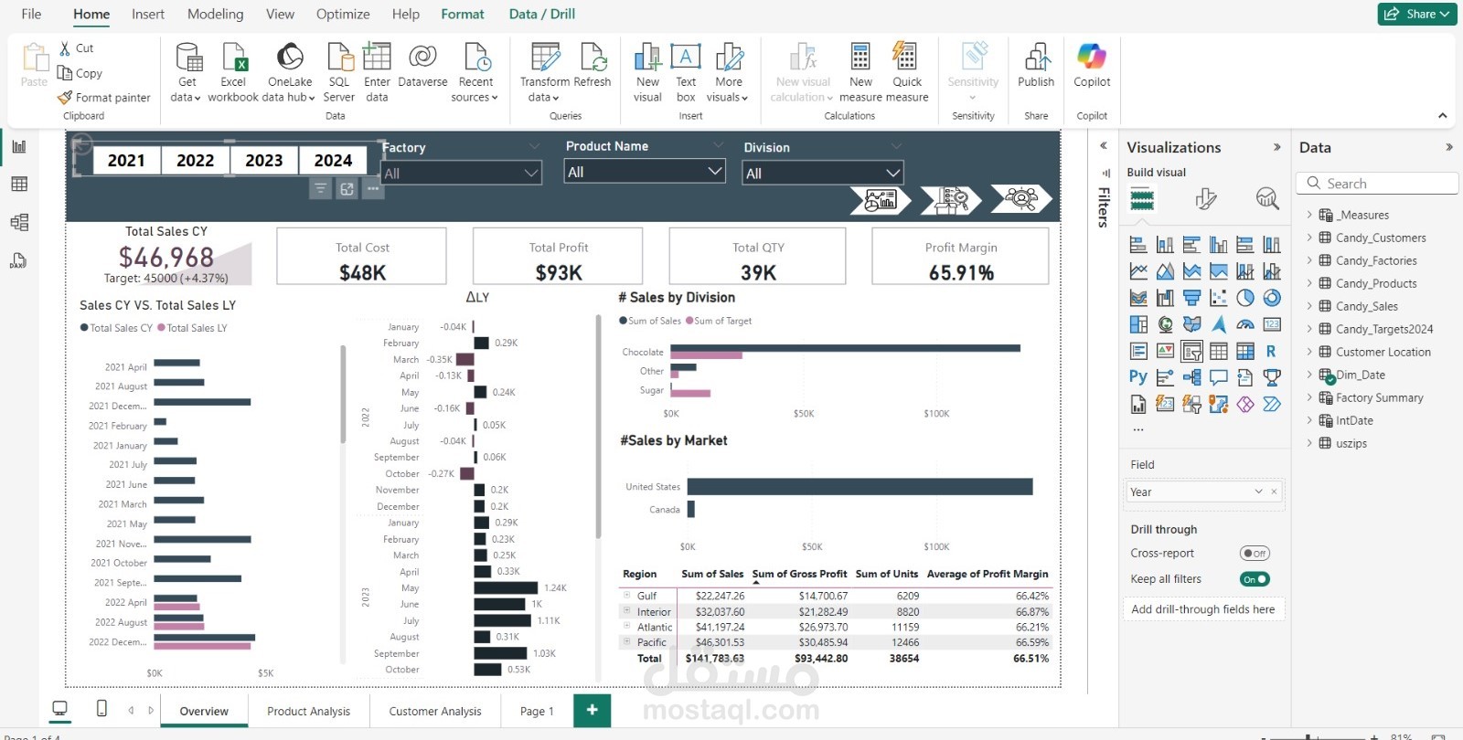Viewport: 1463px width, 740px height.
Task: Toggle the Cross-report switch
Action: [x=1255, y=554]
